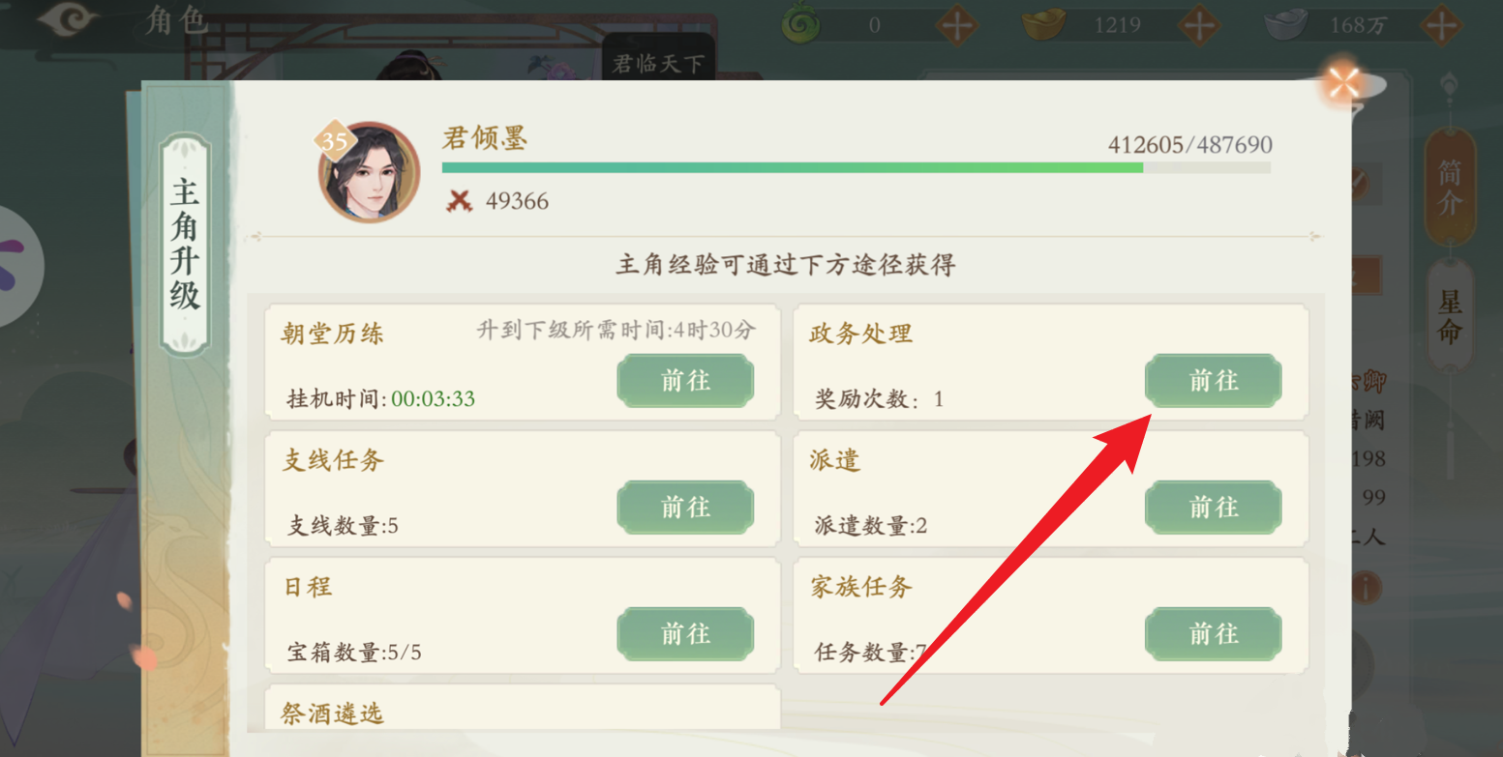Viewport: 1503px width, 757px height.
Task: Click the gold ingot currency icon
Action: pyautogui.click(x=1044, y=24)
